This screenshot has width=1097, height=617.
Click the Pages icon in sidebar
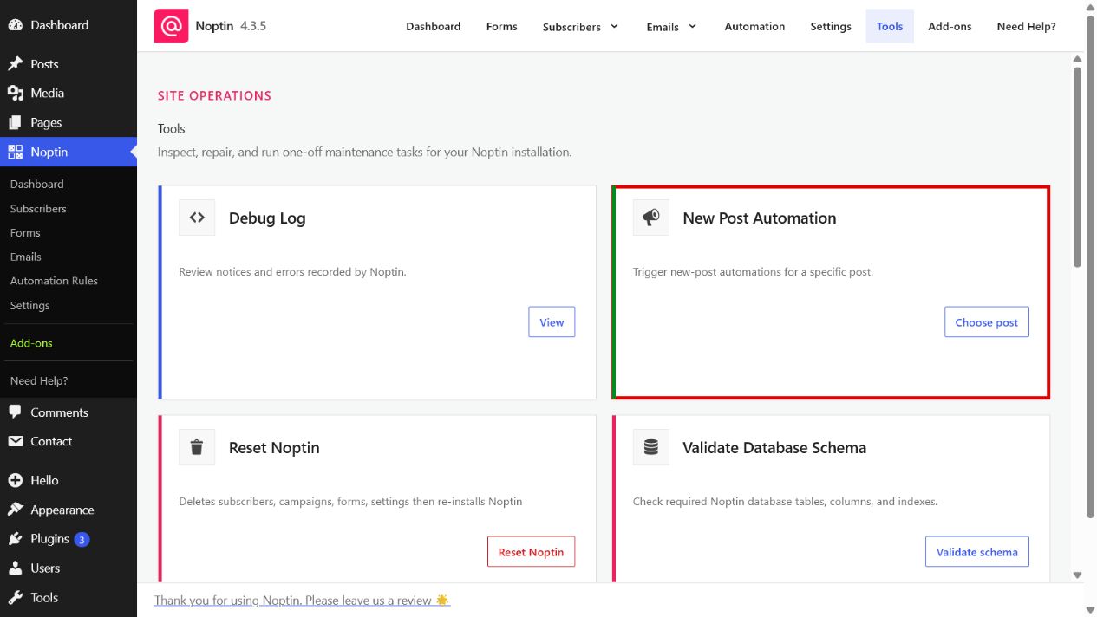(x=15, y=122)
